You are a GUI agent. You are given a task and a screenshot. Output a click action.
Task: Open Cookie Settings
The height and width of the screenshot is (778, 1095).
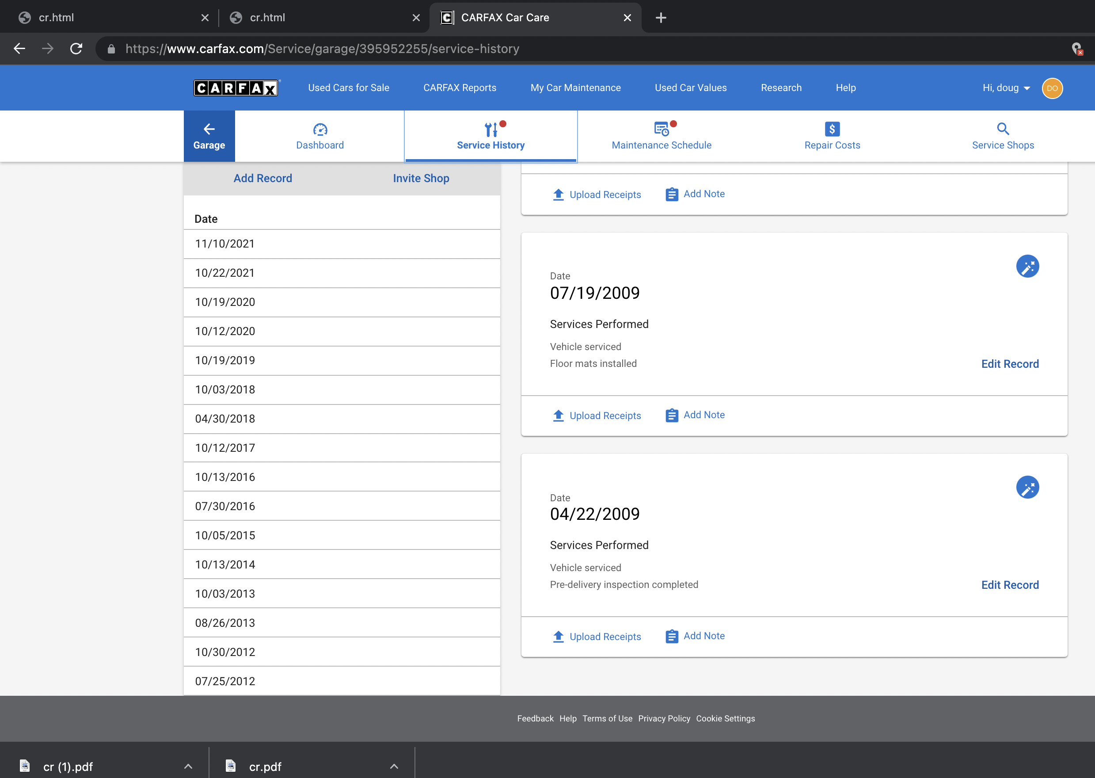tap(726, 719)
